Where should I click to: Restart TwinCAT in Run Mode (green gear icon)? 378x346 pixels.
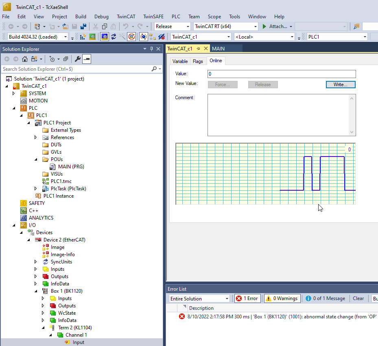pyautogui.click(x=92, y=37)
